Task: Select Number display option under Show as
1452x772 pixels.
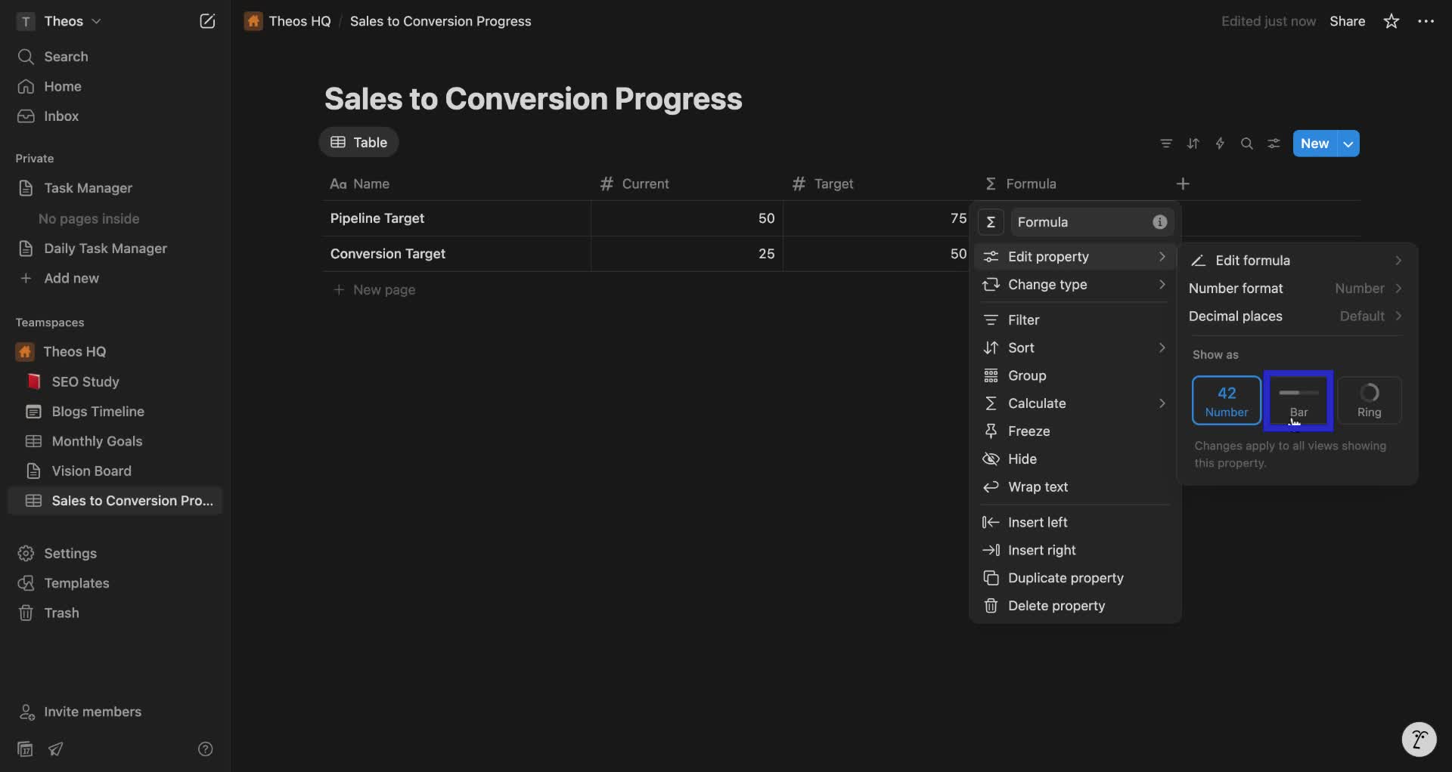Action: click(1225, 400)
